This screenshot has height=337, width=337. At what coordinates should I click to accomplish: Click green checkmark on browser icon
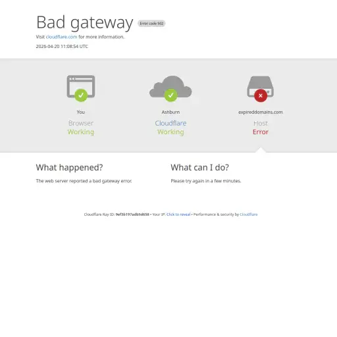click(81, 95)
